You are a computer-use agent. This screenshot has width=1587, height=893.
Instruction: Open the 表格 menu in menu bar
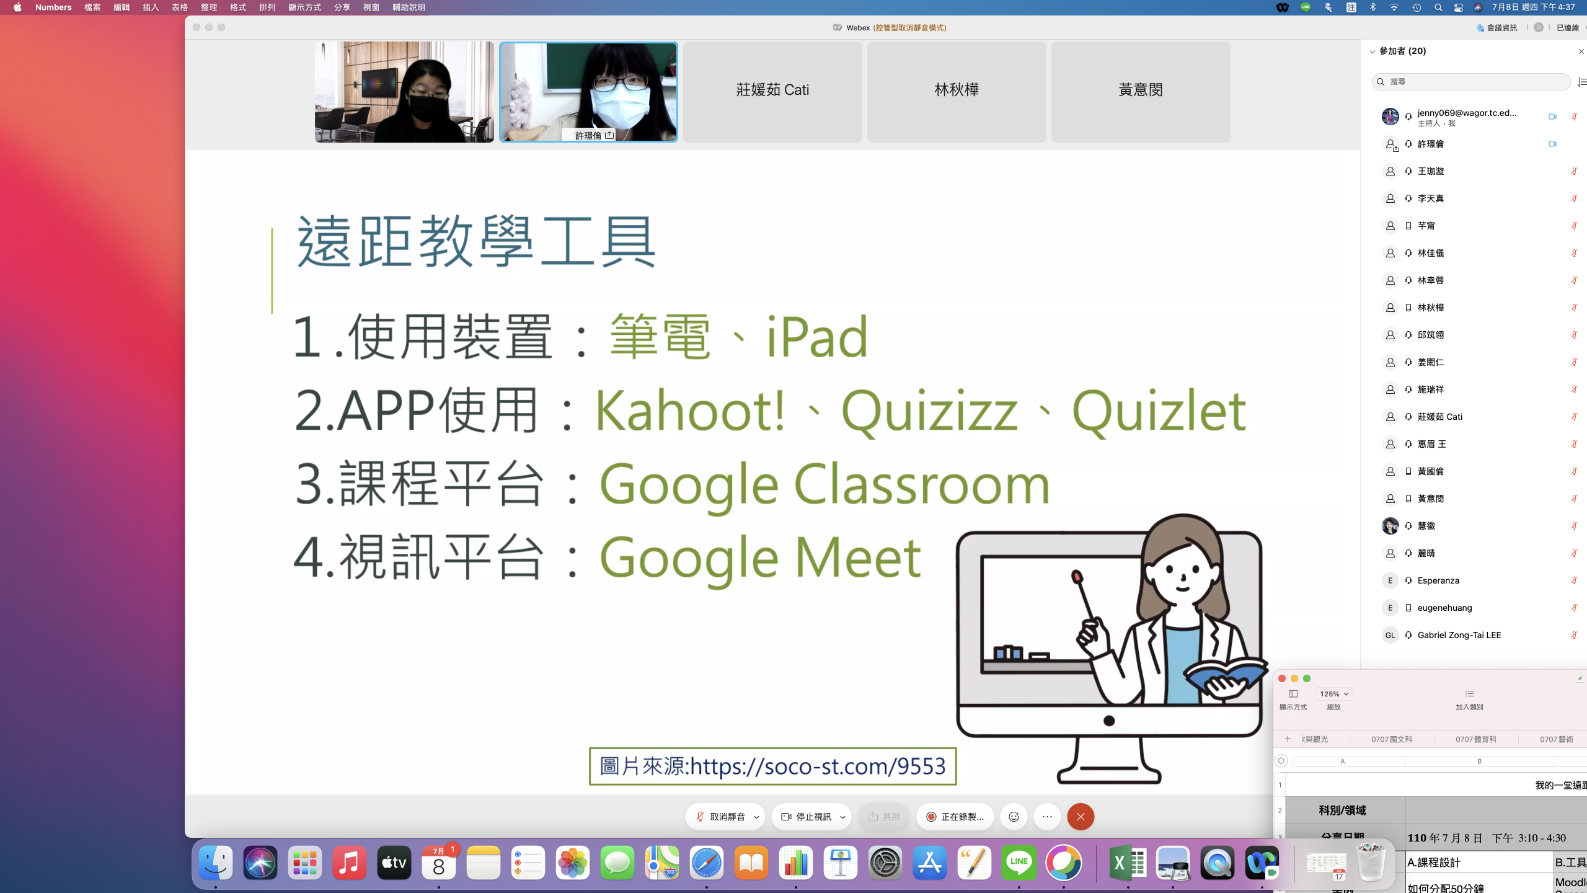(x=180, y=7)
